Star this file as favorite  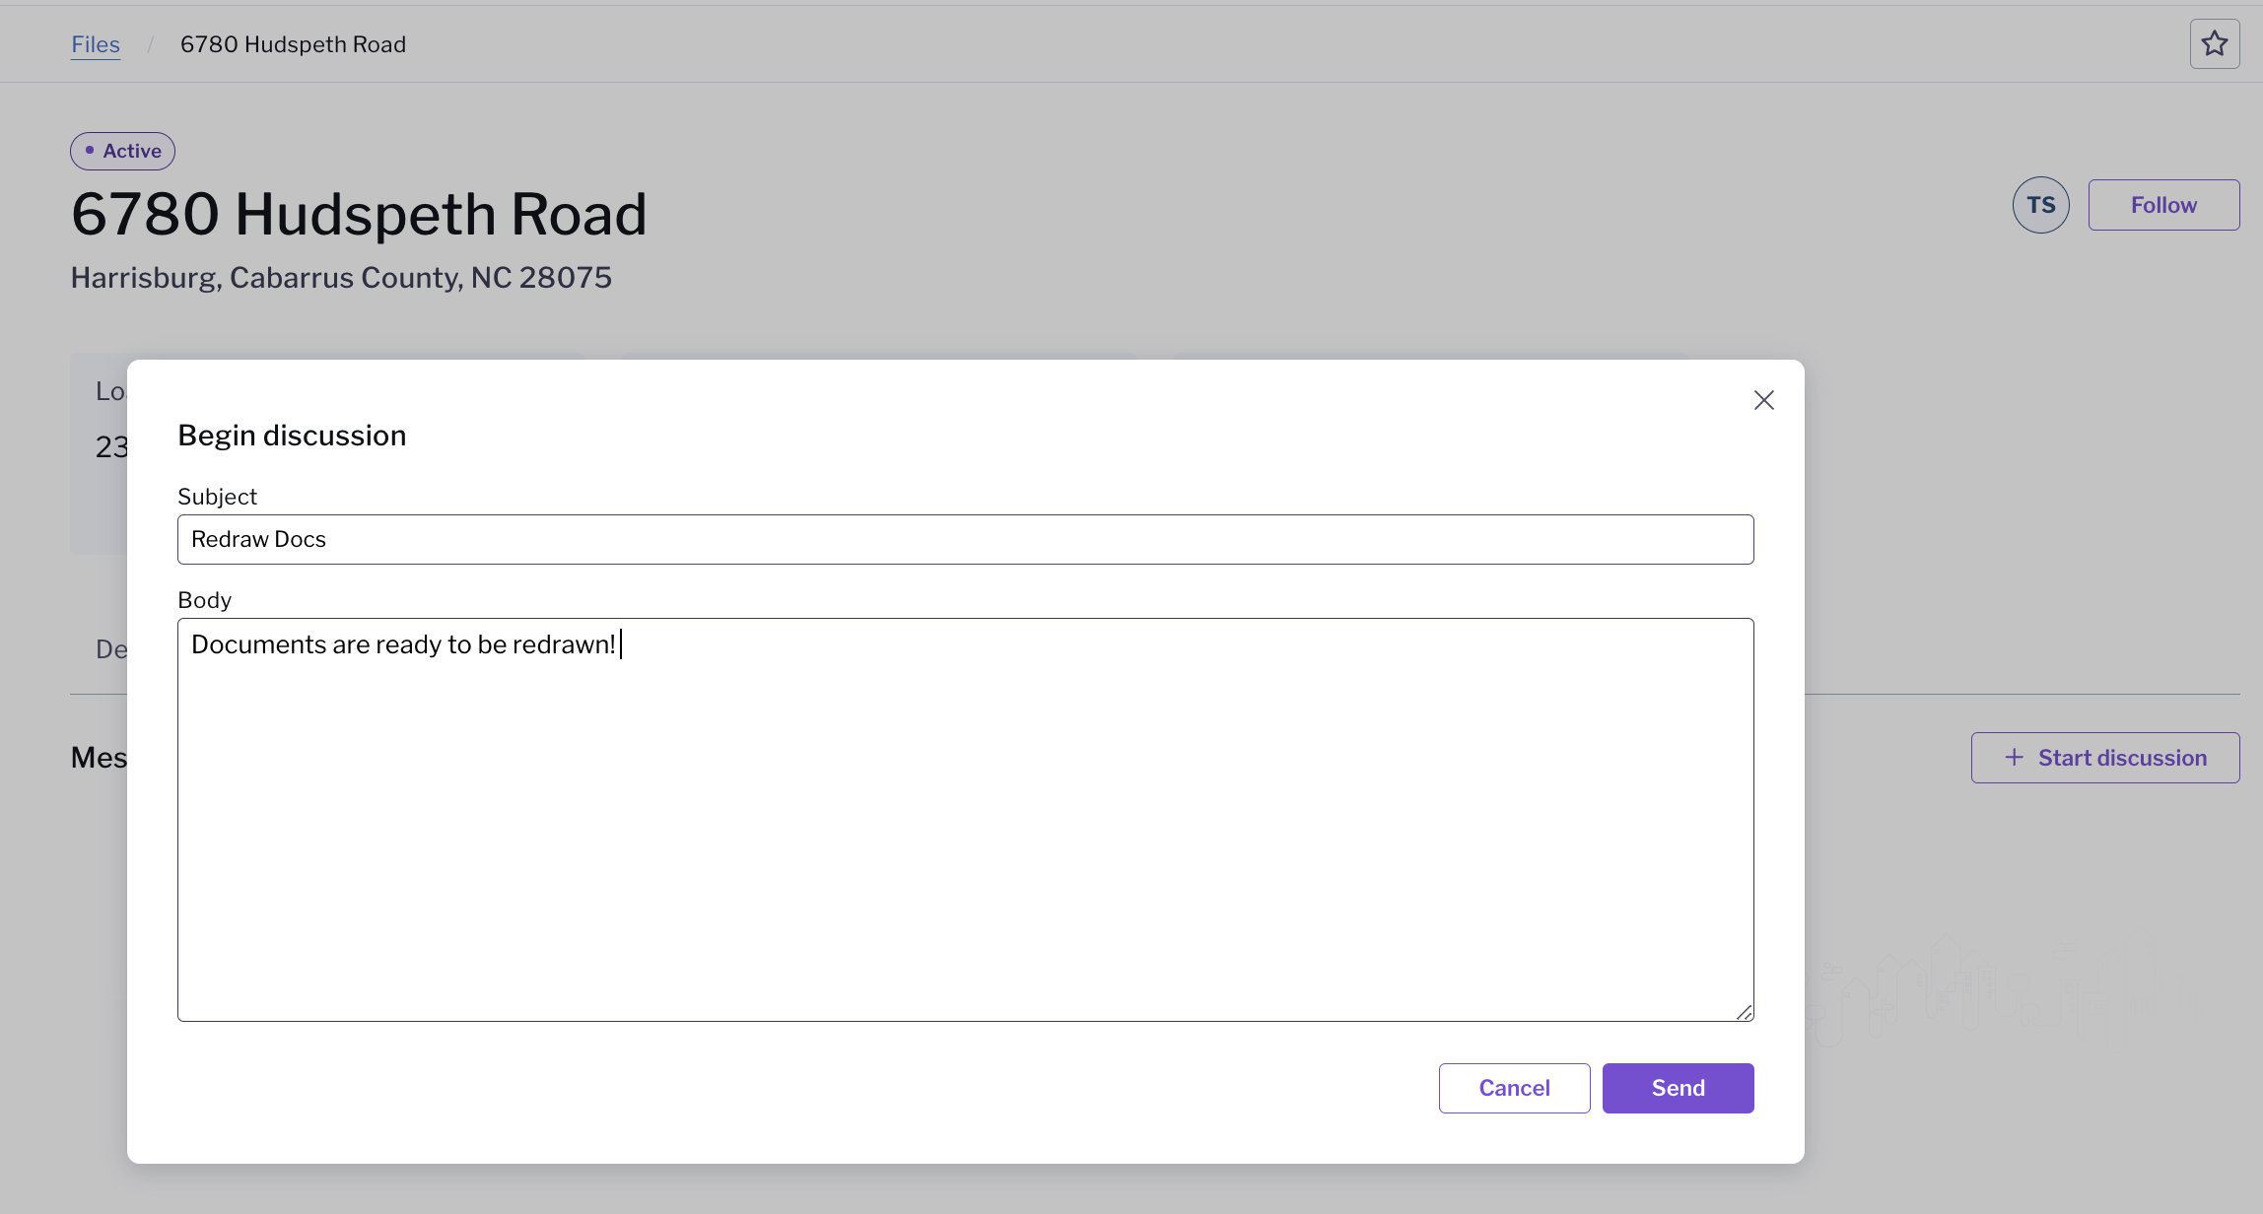pos(2215,44)
